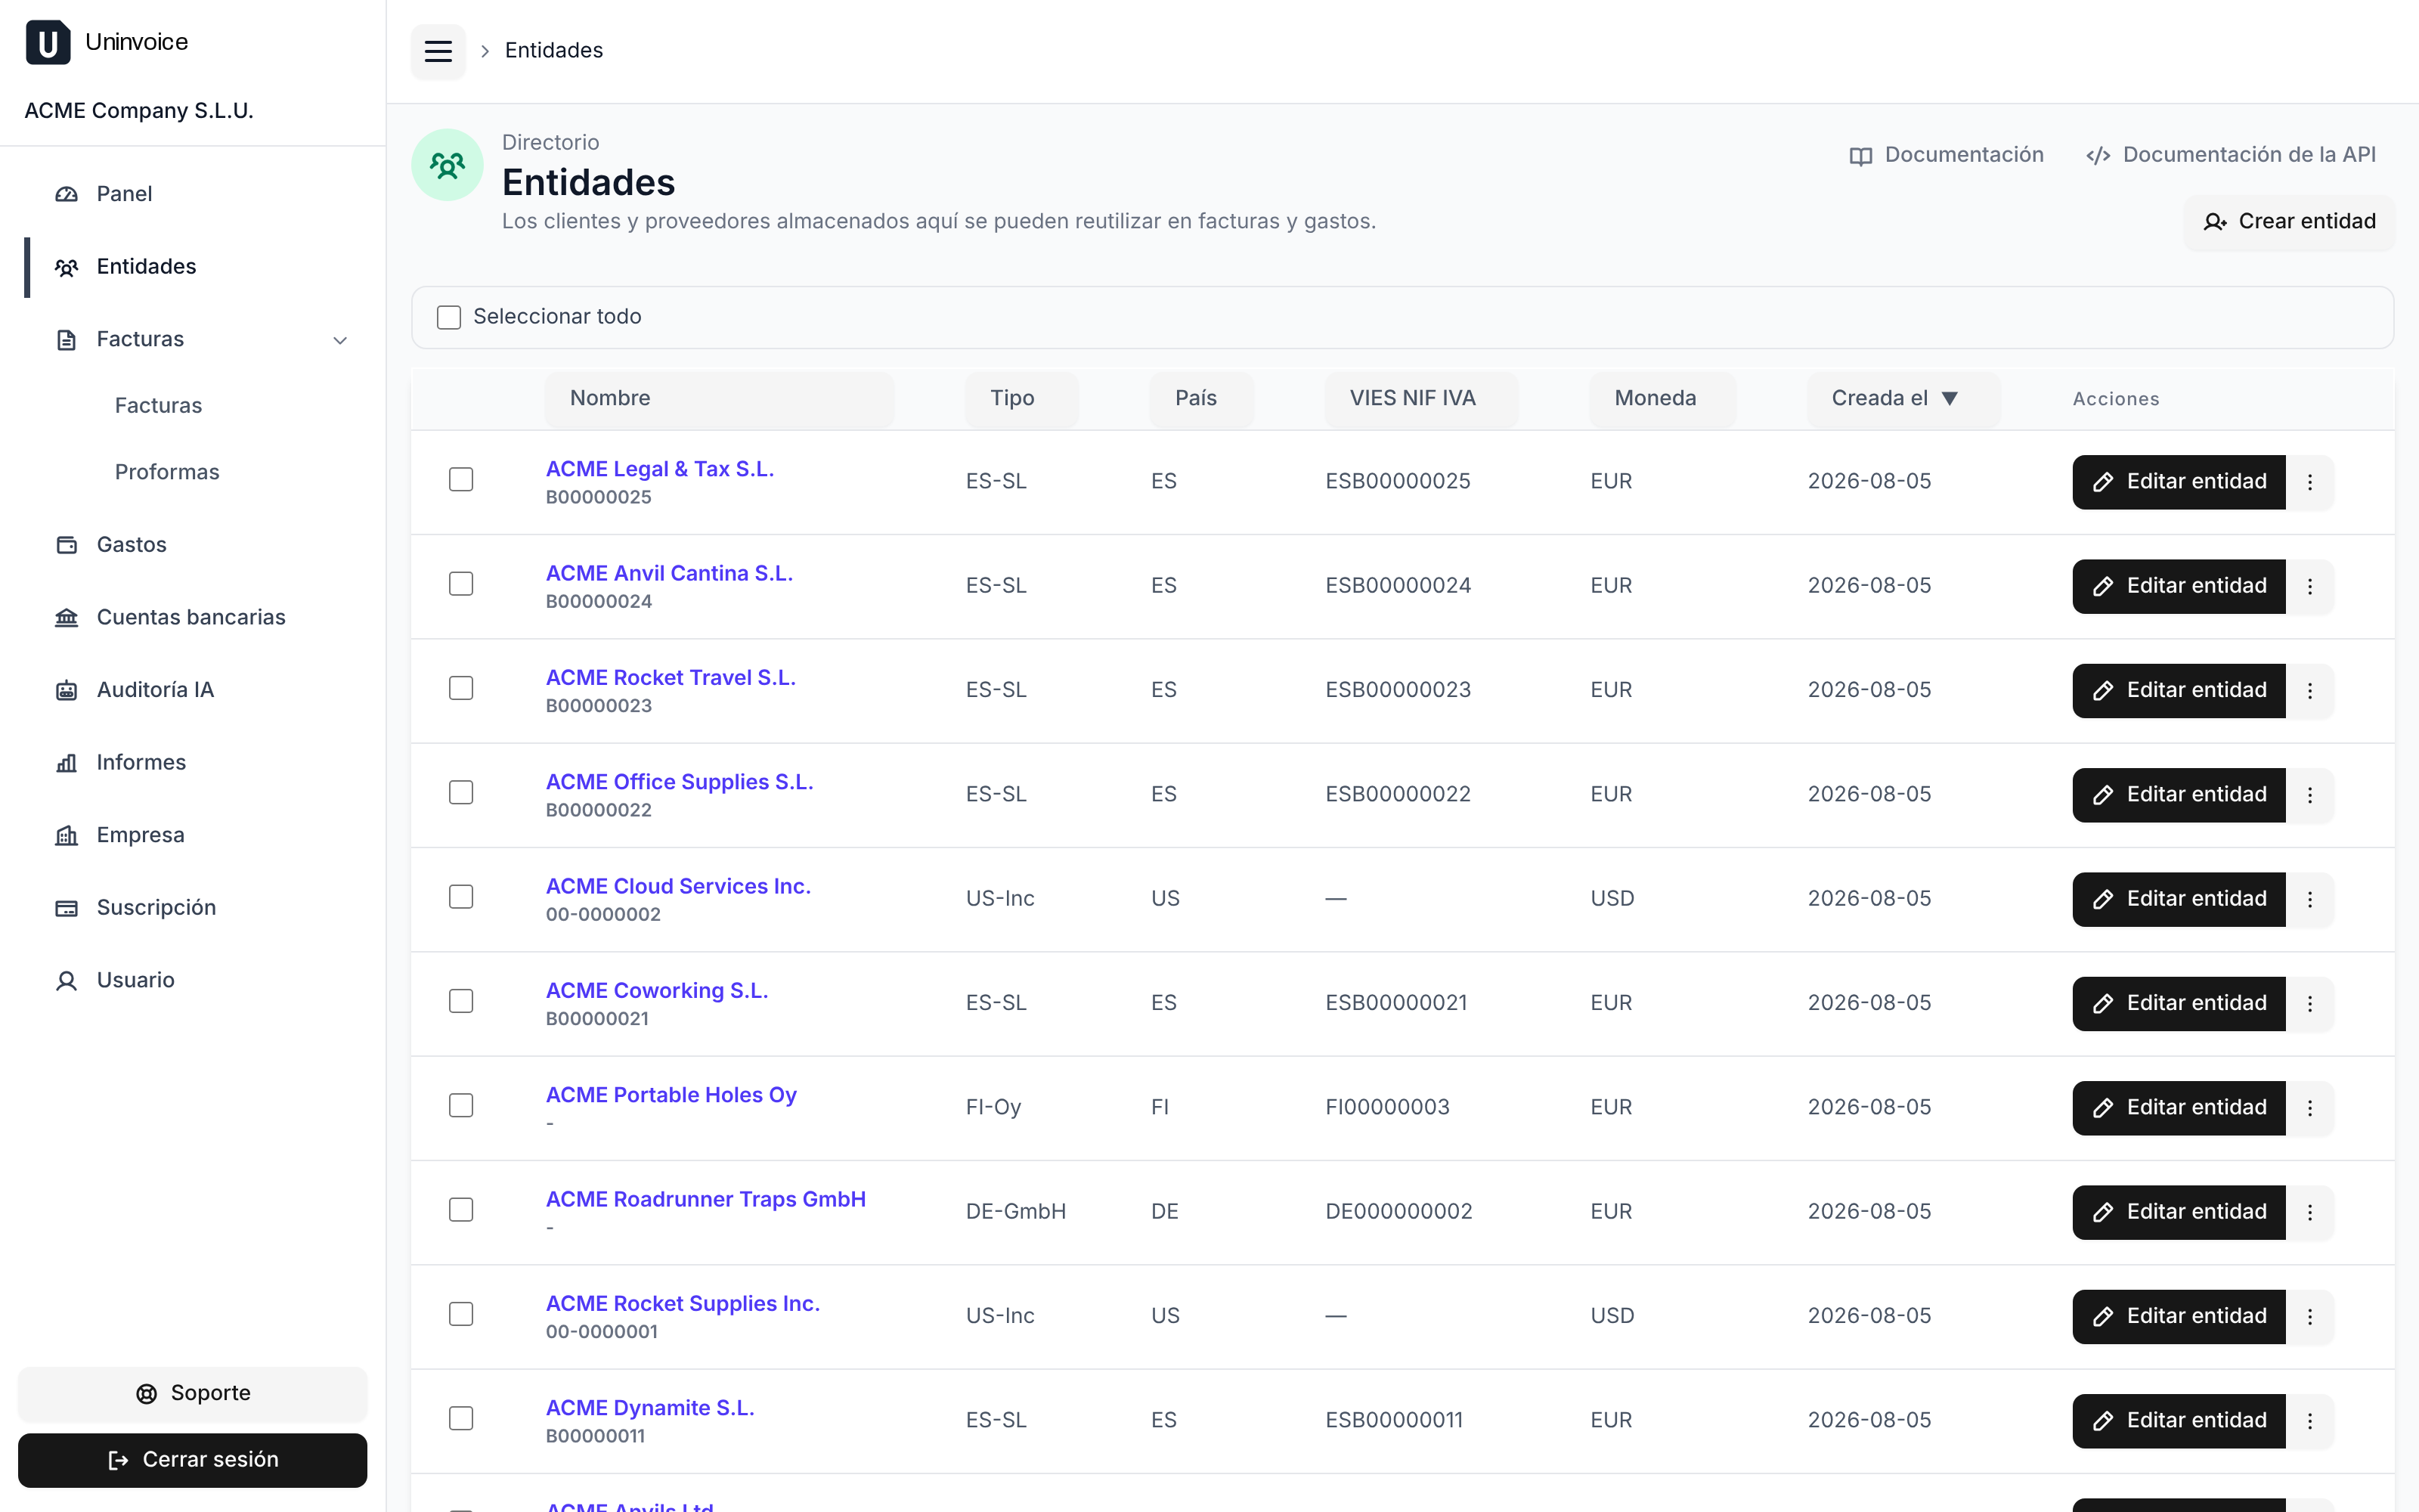Open Suscripción card icon
The width and height of the screenshot is (2419, 1512).
click(66, 908)
